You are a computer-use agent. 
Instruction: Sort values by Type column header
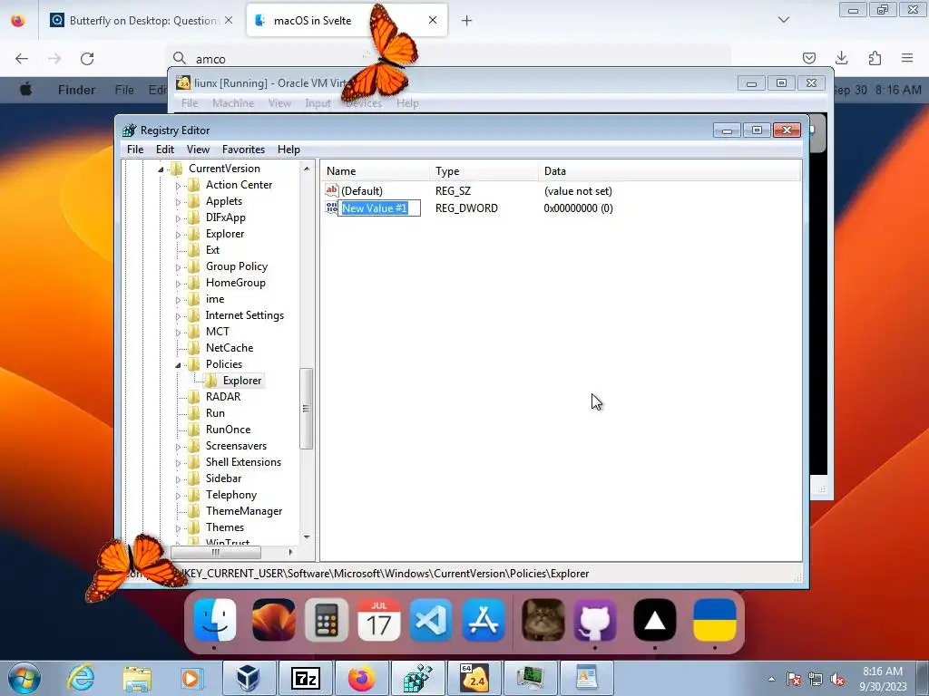pos(484,171)
